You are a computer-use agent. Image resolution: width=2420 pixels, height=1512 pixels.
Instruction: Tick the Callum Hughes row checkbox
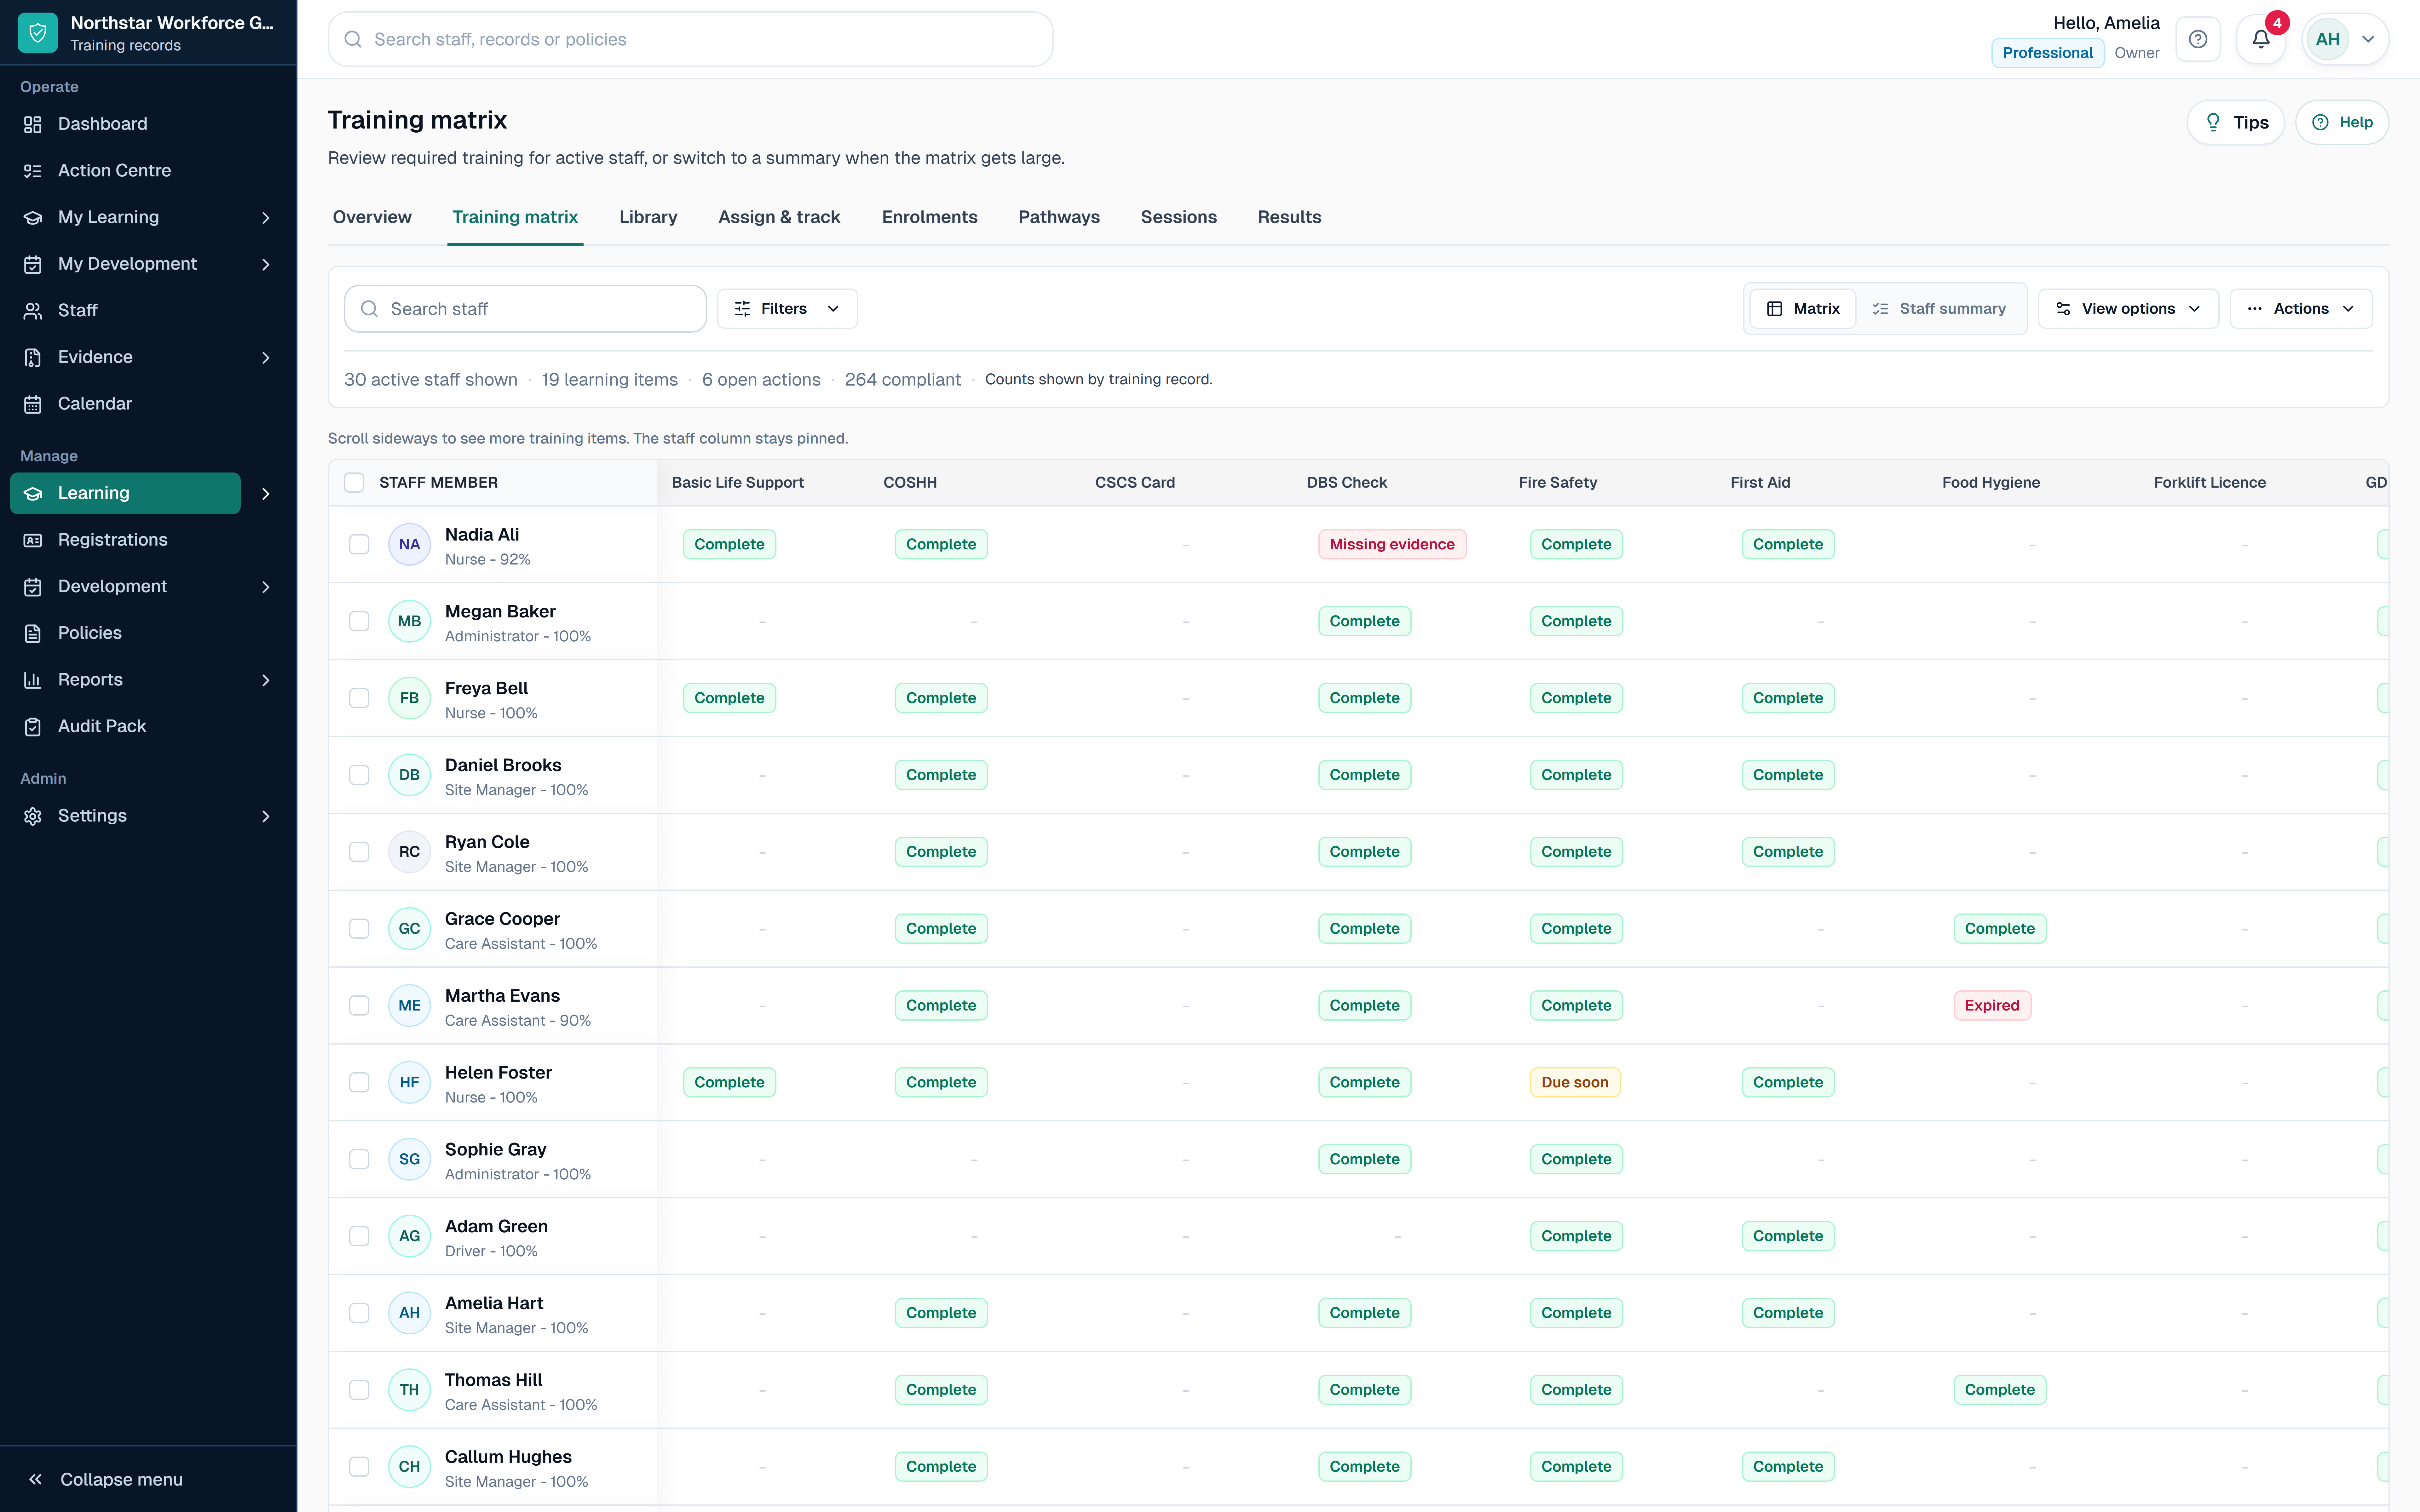pyautogui.click(x=359, y=1467)
